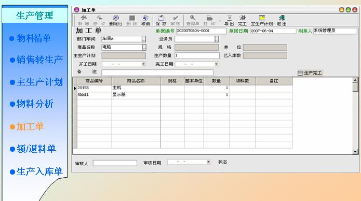Image resolution: width=361 pixels, height=201 pixels.
Task: Click the 商品名称 field showing 电脑
Action: [122, 47]
